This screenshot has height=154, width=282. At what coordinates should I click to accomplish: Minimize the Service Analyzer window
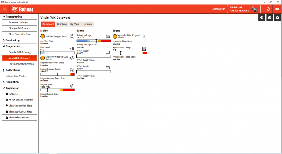(264, 2)
